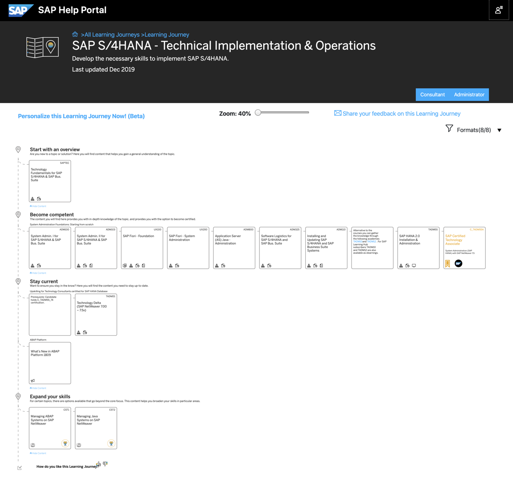Click the Learning Journey breadcrumb item
Viewport: 513px width, 480px height.
(x=167, y=34)
